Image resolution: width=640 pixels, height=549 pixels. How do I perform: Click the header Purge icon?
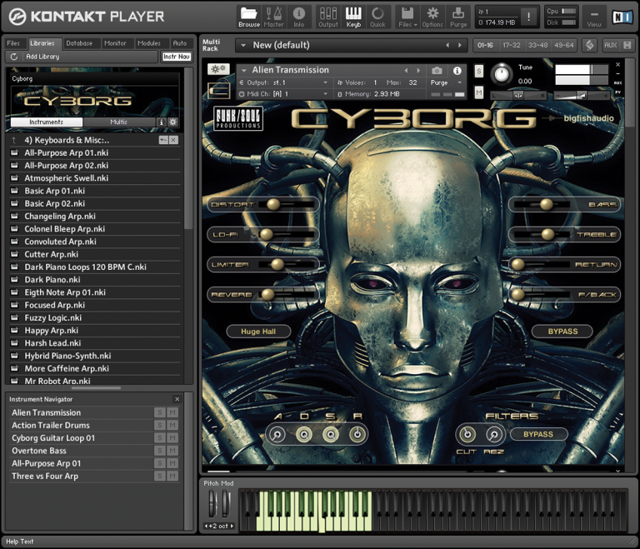point(458,17)
